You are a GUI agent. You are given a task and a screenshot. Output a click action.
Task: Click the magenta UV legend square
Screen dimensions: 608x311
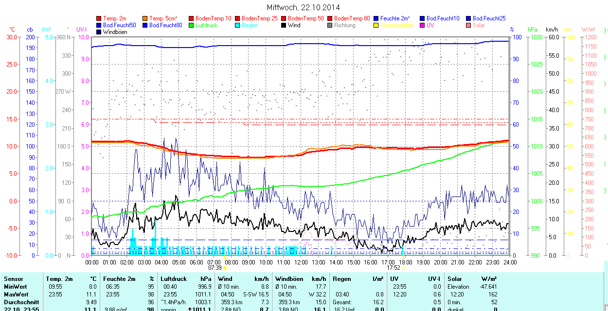(423, 25)
